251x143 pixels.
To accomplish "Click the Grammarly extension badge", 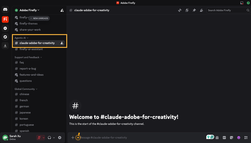I will pyautogui.click(x=210, y=137).
